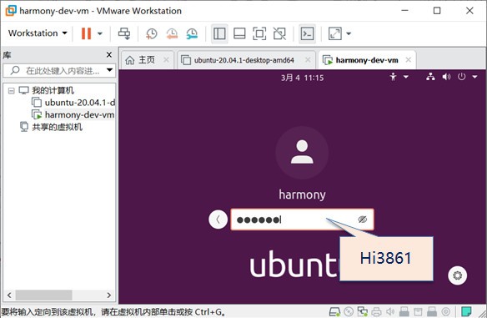Open the console view toolbar icon
The image size is (487, 318).
pyautogui.click(x=307, y=33)
